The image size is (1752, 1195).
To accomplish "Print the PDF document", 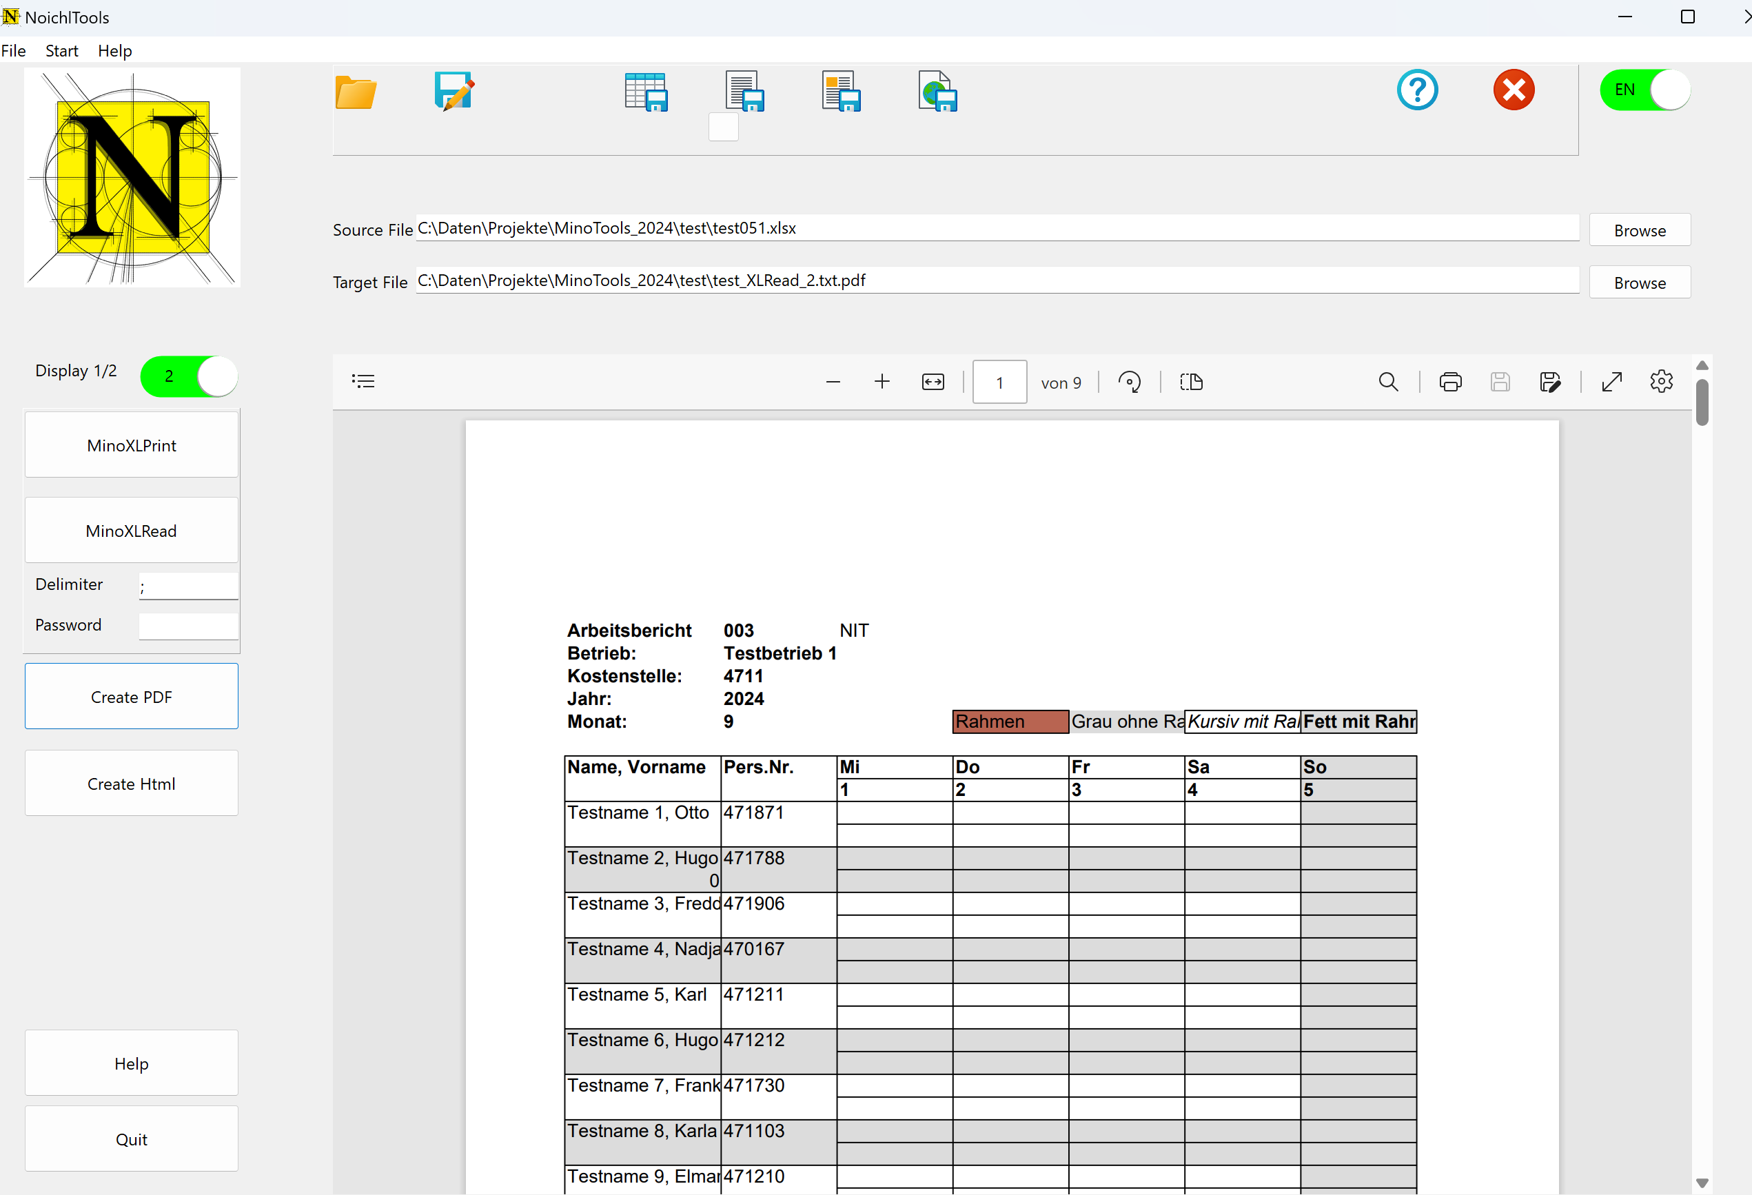I will (x=1450, y=382).
